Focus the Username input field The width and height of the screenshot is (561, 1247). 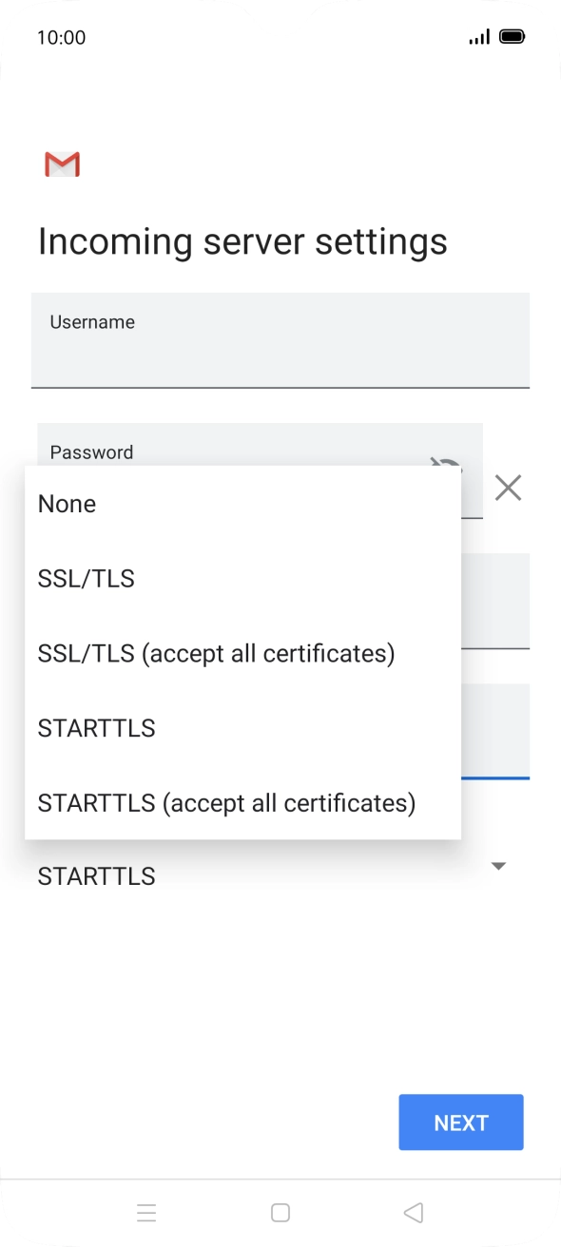280,340
